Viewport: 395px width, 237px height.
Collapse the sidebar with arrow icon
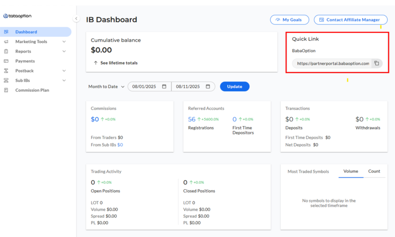[x=76, y=19]
